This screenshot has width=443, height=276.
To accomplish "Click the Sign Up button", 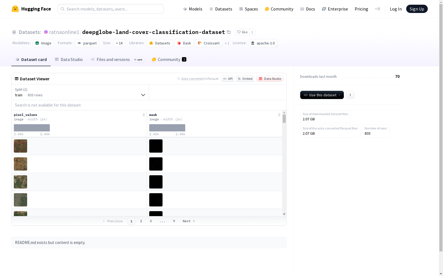I will (417, 9).
